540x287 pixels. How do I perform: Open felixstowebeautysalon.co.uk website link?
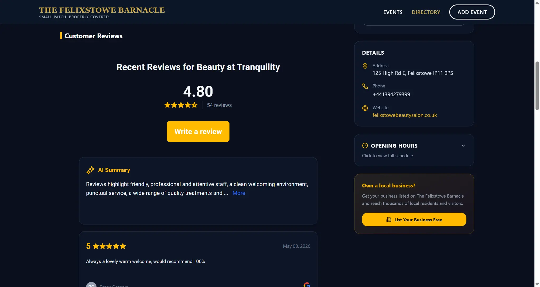click(x=404, y=115)
